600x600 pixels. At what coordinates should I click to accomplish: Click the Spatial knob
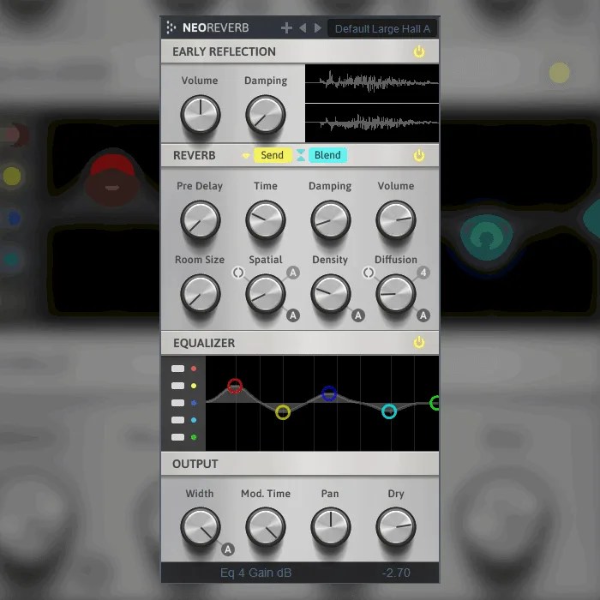click(265, 293)
